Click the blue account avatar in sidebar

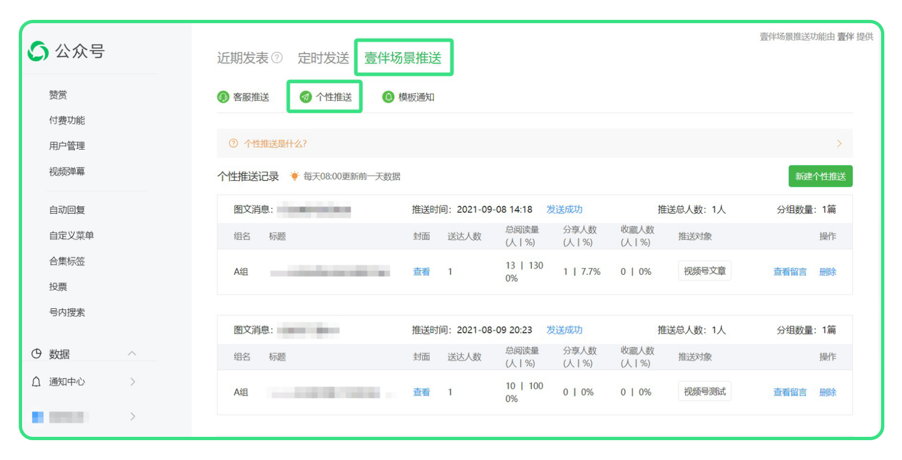[38, 417]
